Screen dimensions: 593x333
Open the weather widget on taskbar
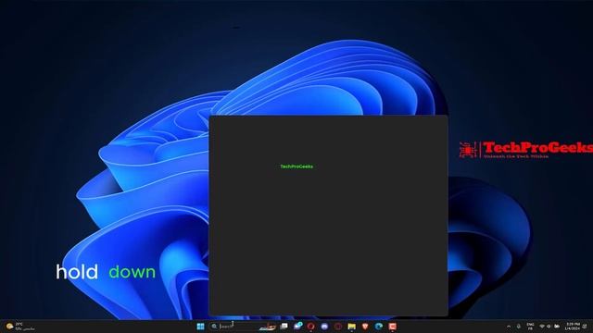19,327
